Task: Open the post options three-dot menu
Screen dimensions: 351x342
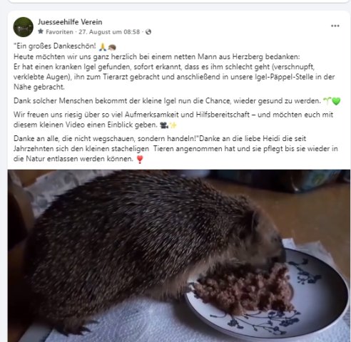Action: (x=335, y=26)
